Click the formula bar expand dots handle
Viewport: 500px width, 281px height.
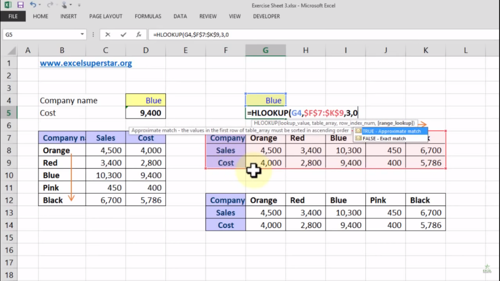[93, 35]
